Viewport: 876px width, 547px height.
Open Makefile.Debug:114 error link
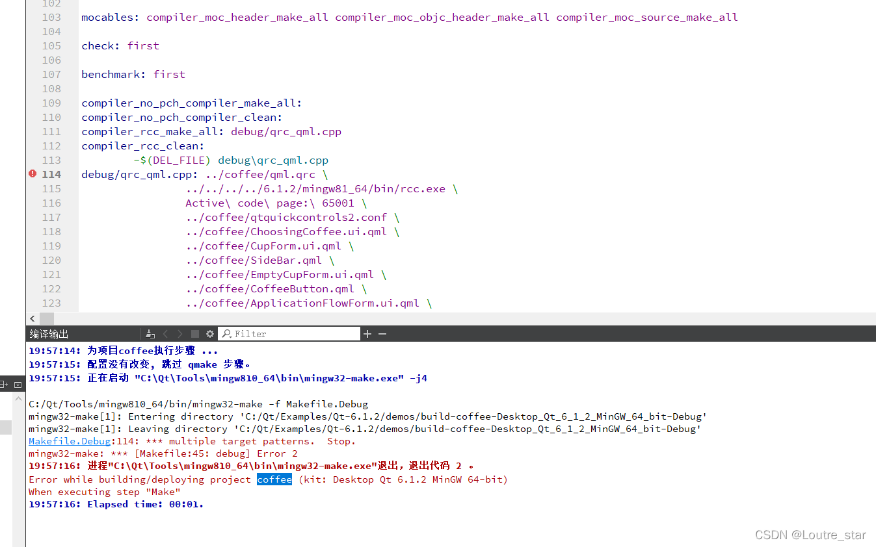(69, 441)
